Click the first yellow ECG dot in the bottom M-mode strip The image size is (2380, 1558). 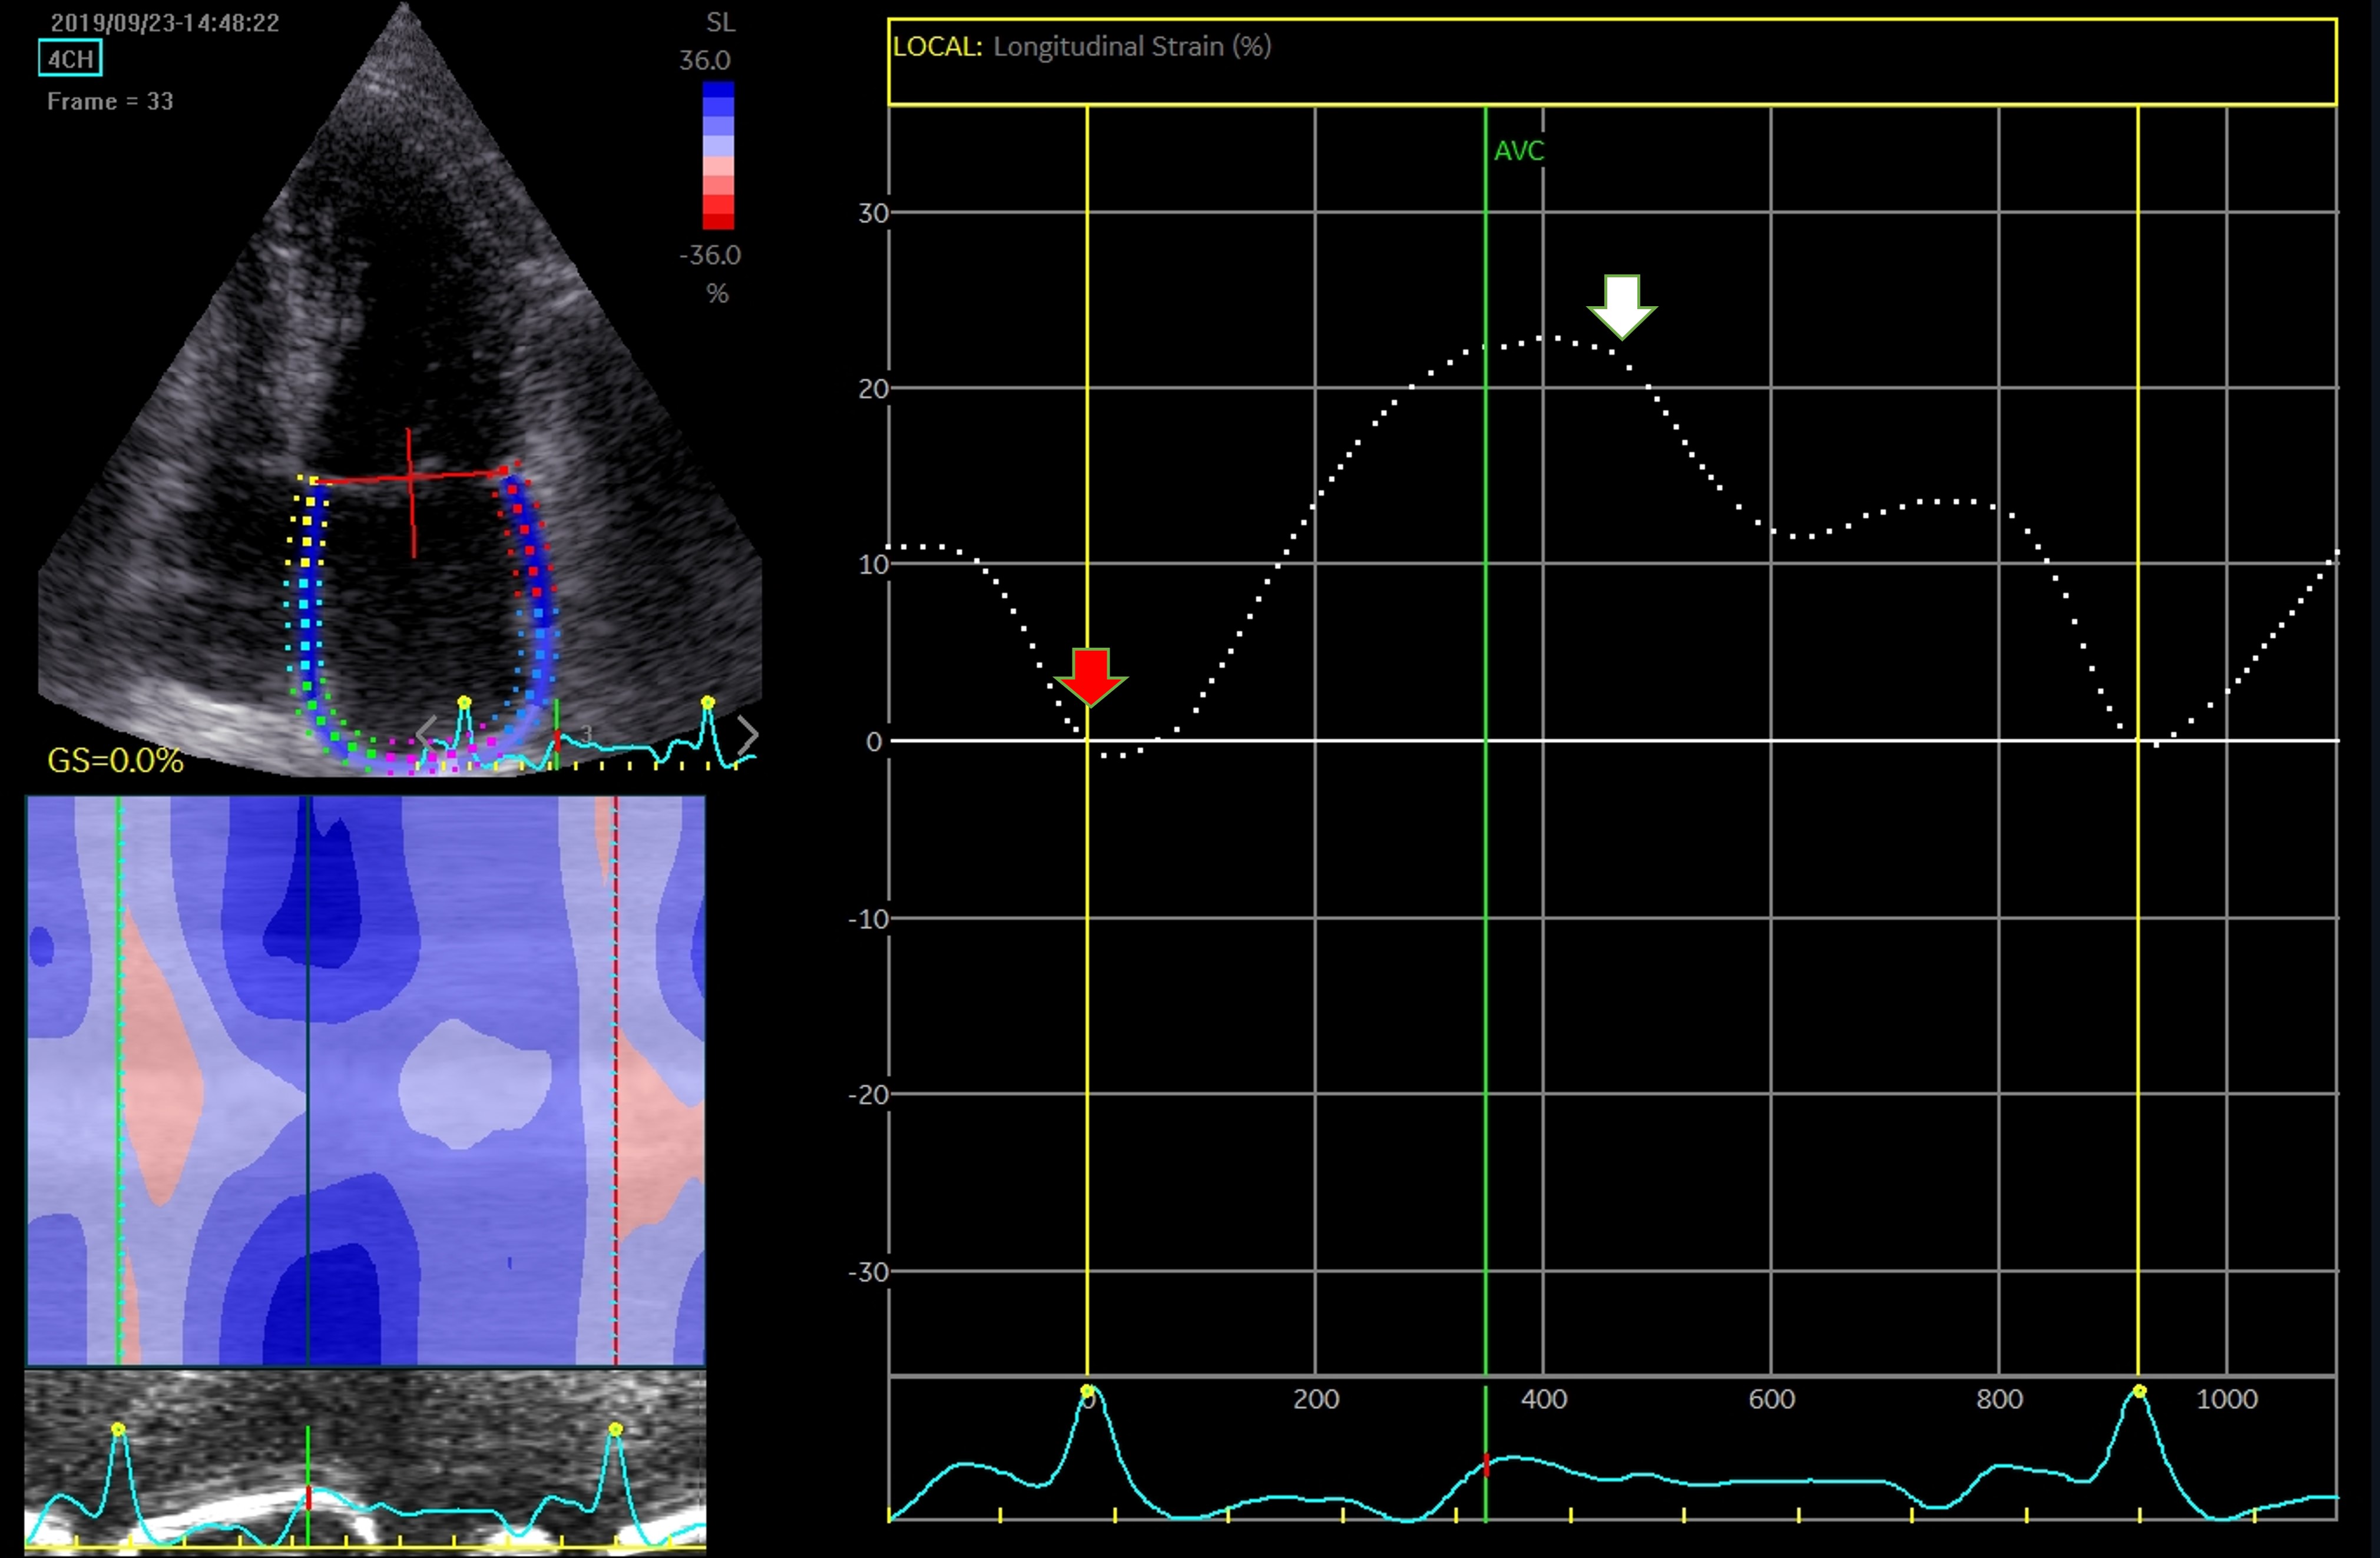tap(119, 1429)
